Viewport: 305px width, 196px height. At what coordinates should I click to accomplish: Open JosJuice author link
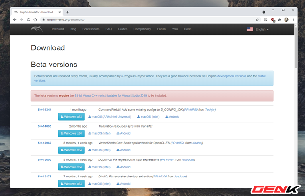[180, 177]
